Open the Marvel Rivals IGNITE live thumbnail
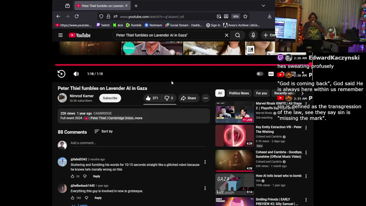The height and width of the screenshot is (206, 366). pos(234,112)
